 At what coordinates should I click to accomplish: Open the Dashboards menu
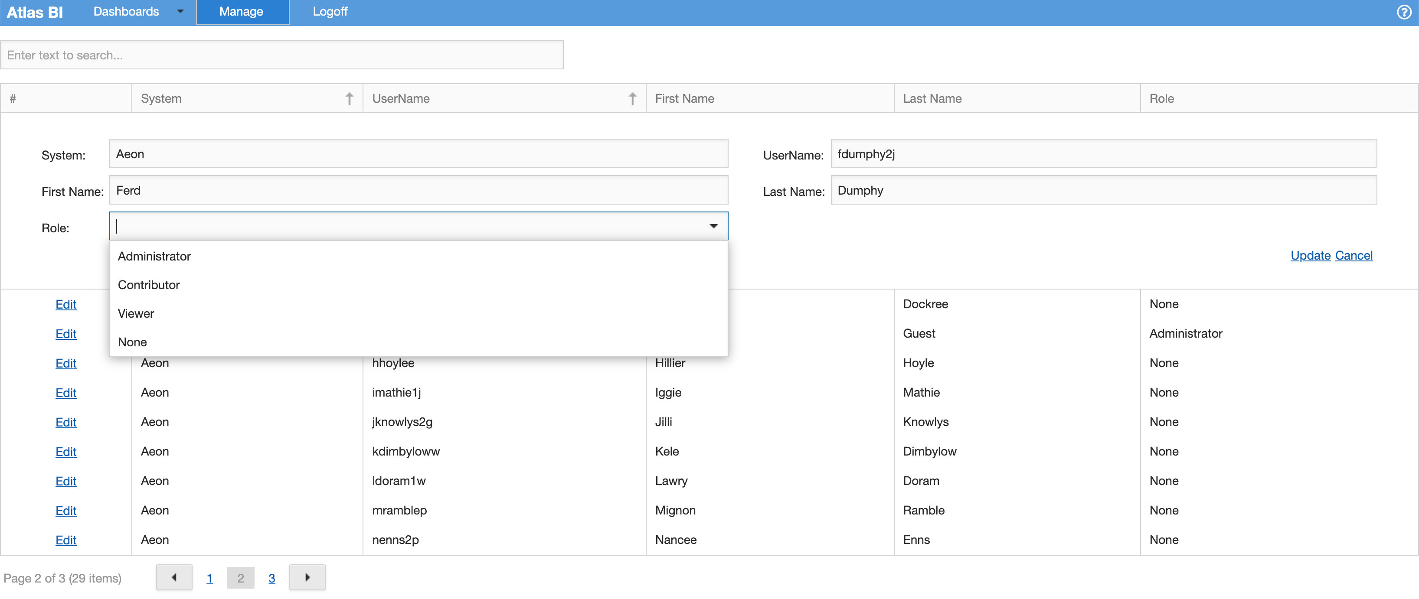(x=126, y=12)
